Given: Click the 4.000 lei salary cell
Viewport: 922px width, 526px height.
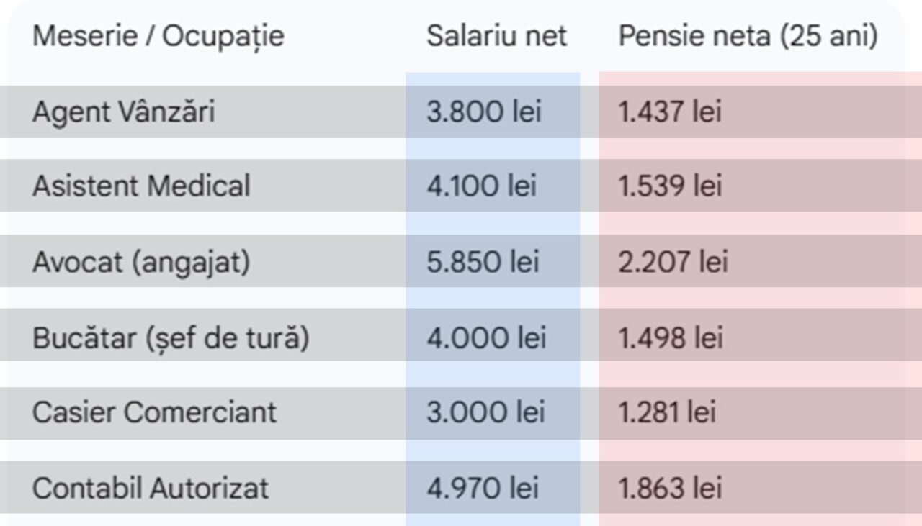Looking at the screenshot, I should tap(486, 337).
